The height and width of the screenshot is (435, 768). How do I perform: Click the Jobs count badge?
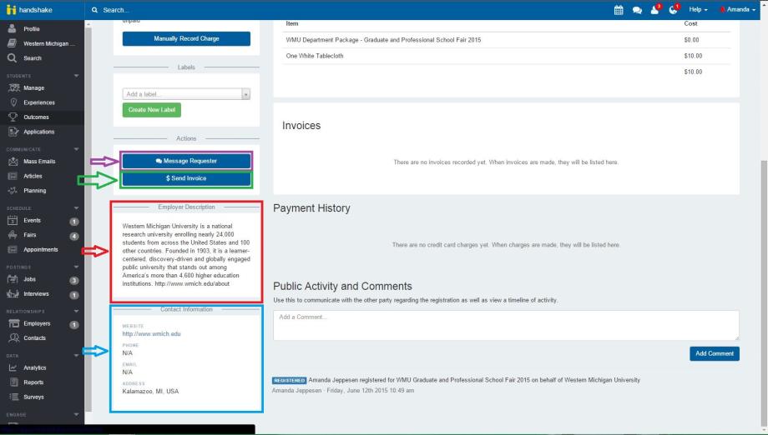(74, 281)
